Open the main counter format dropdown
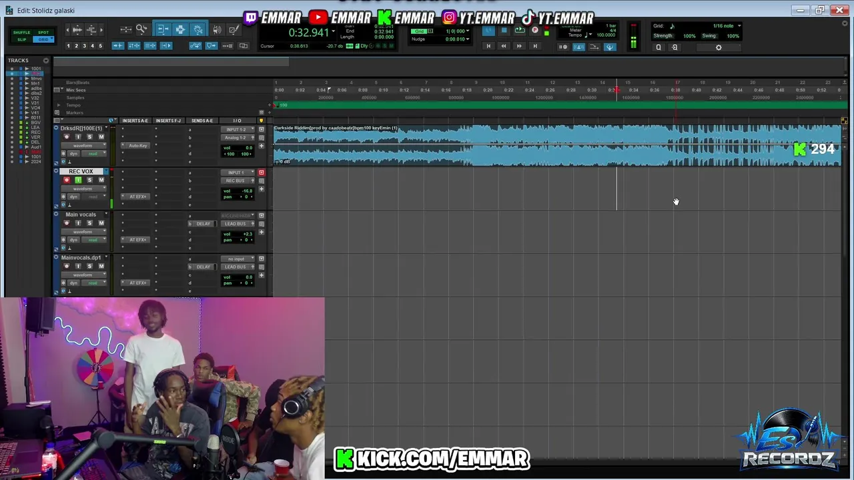 333,31
